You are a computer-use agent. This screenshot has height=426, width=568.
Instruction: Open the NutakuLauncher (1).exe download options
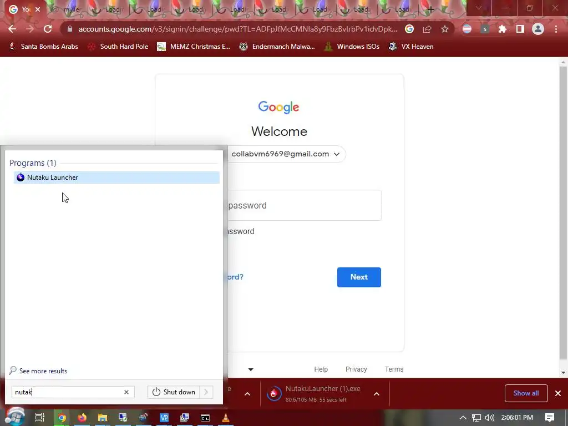point(377,394)
